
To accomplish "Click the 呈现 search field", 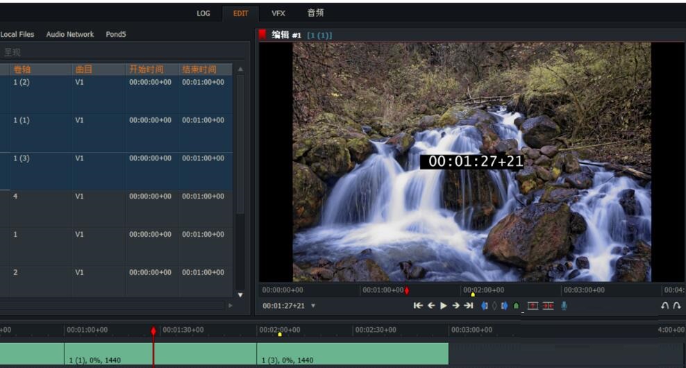I will pos(122,52).
